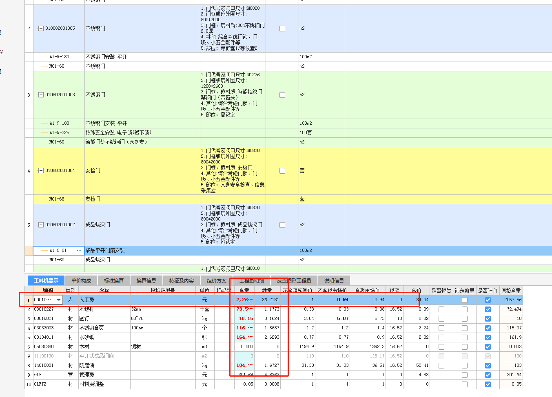
Task: Uncheck 是否计价 for 材料费调整 row
Action: [488, 384]
